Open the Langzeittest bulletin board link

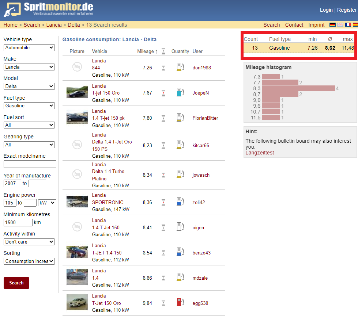pos(260,153)
